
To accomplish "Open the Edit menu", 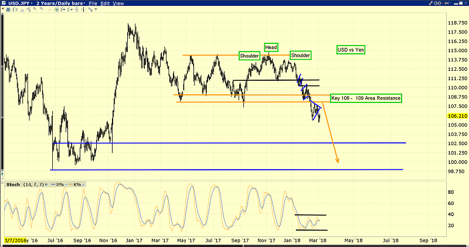I will (105, 4).
